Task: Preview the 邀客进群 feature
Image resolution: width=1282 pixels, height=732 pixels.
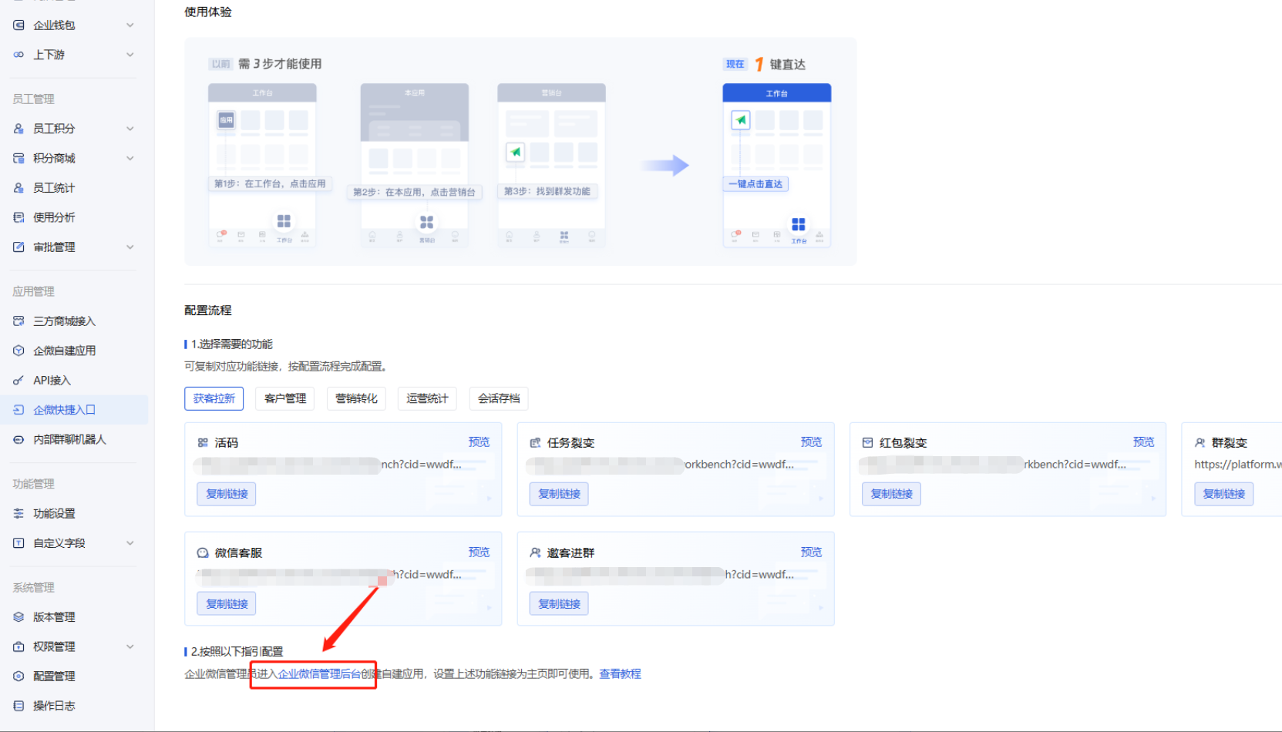Action: [x=811, y=552]
